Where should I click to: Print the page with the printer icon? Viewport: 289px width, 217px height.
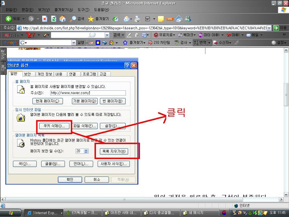tap(137, 19)
